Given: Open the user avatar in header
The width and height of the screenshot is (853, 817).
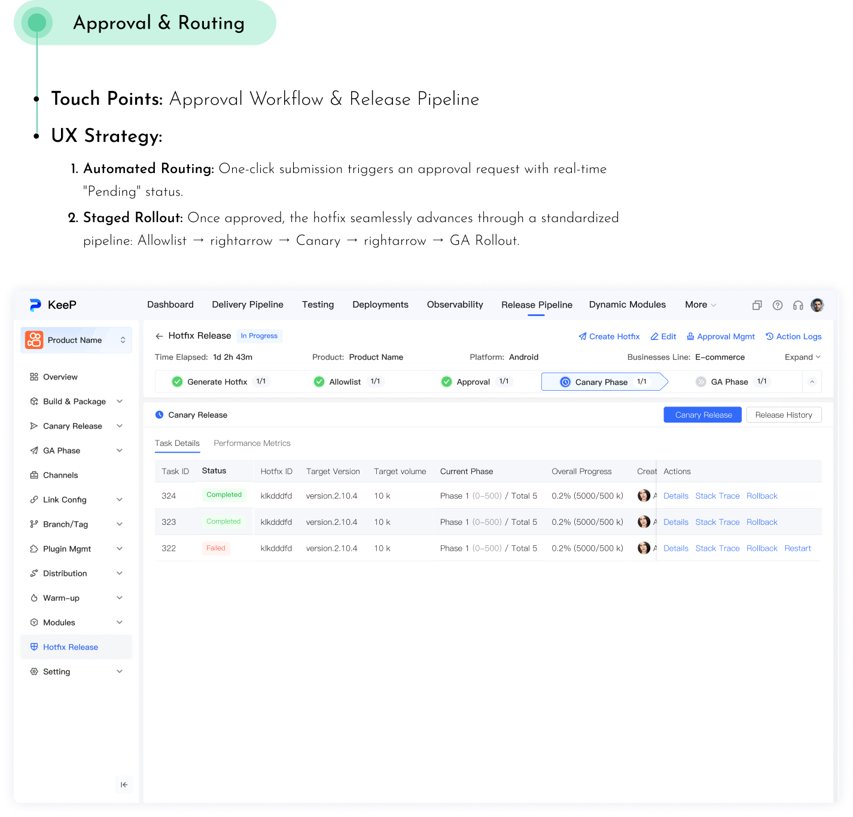Looking at the screenshot, I should 817,305.
